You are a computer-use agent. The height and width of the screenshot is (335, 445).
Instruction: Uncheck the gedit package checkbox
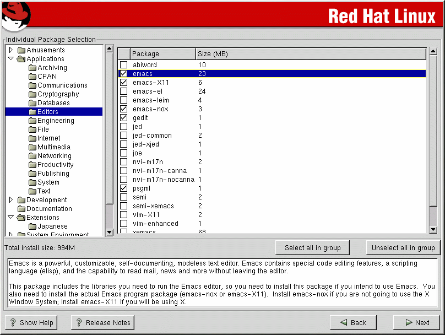[x=123, y=118]
